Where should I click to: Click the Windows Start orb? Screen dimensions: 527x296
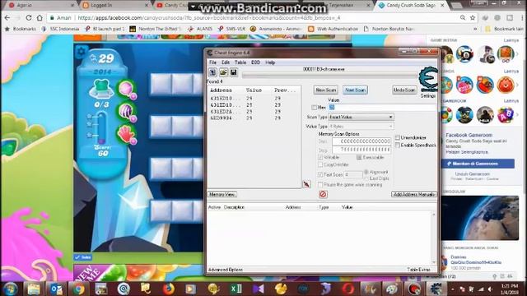pyautogui.click(x=11, y=289)
